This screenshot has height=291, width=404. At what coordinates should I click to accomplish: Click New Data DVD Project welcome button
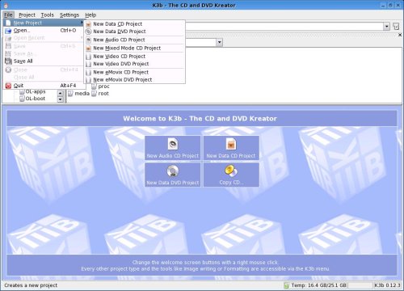[173, 175]
